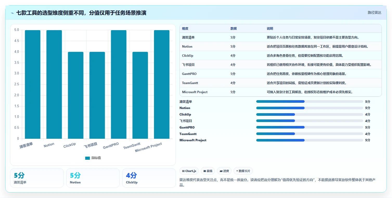Viewport: 392px width, 198px height.
Task: Click the GanttPRO bar in the chart
Action: point(119,84)
